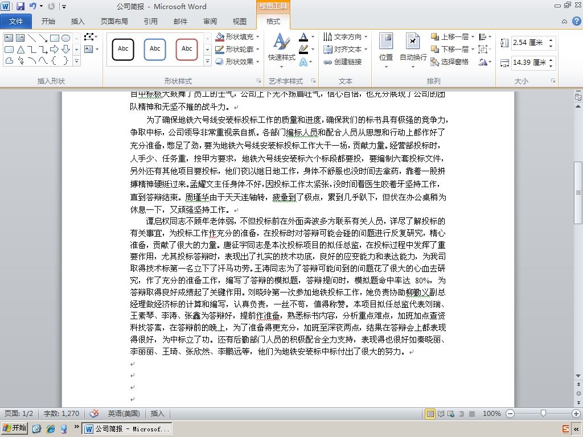583x437 pixels.
Task: Apply the black outline Abc shape style
Action: pos(123,49)
